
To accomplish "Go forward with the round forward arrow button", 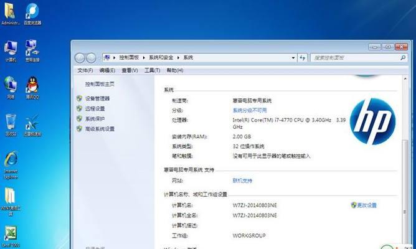I will 91,58.
